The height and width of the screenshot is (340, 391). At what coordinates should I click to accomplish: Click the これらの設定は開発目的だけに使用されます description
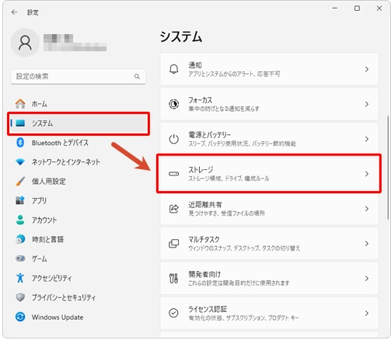239,283
